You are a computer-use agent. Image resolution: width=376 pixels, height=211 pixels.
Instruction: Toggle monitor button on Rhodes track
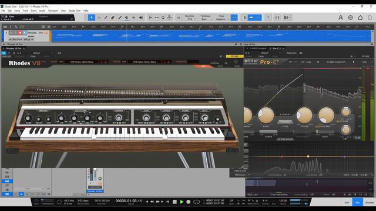coord(25,33)
